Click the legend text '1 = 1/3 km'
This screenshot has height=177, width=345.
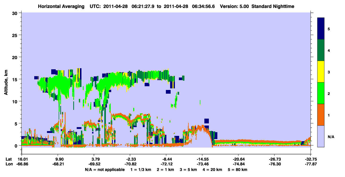pyautogui.click(x=141, y=170)
